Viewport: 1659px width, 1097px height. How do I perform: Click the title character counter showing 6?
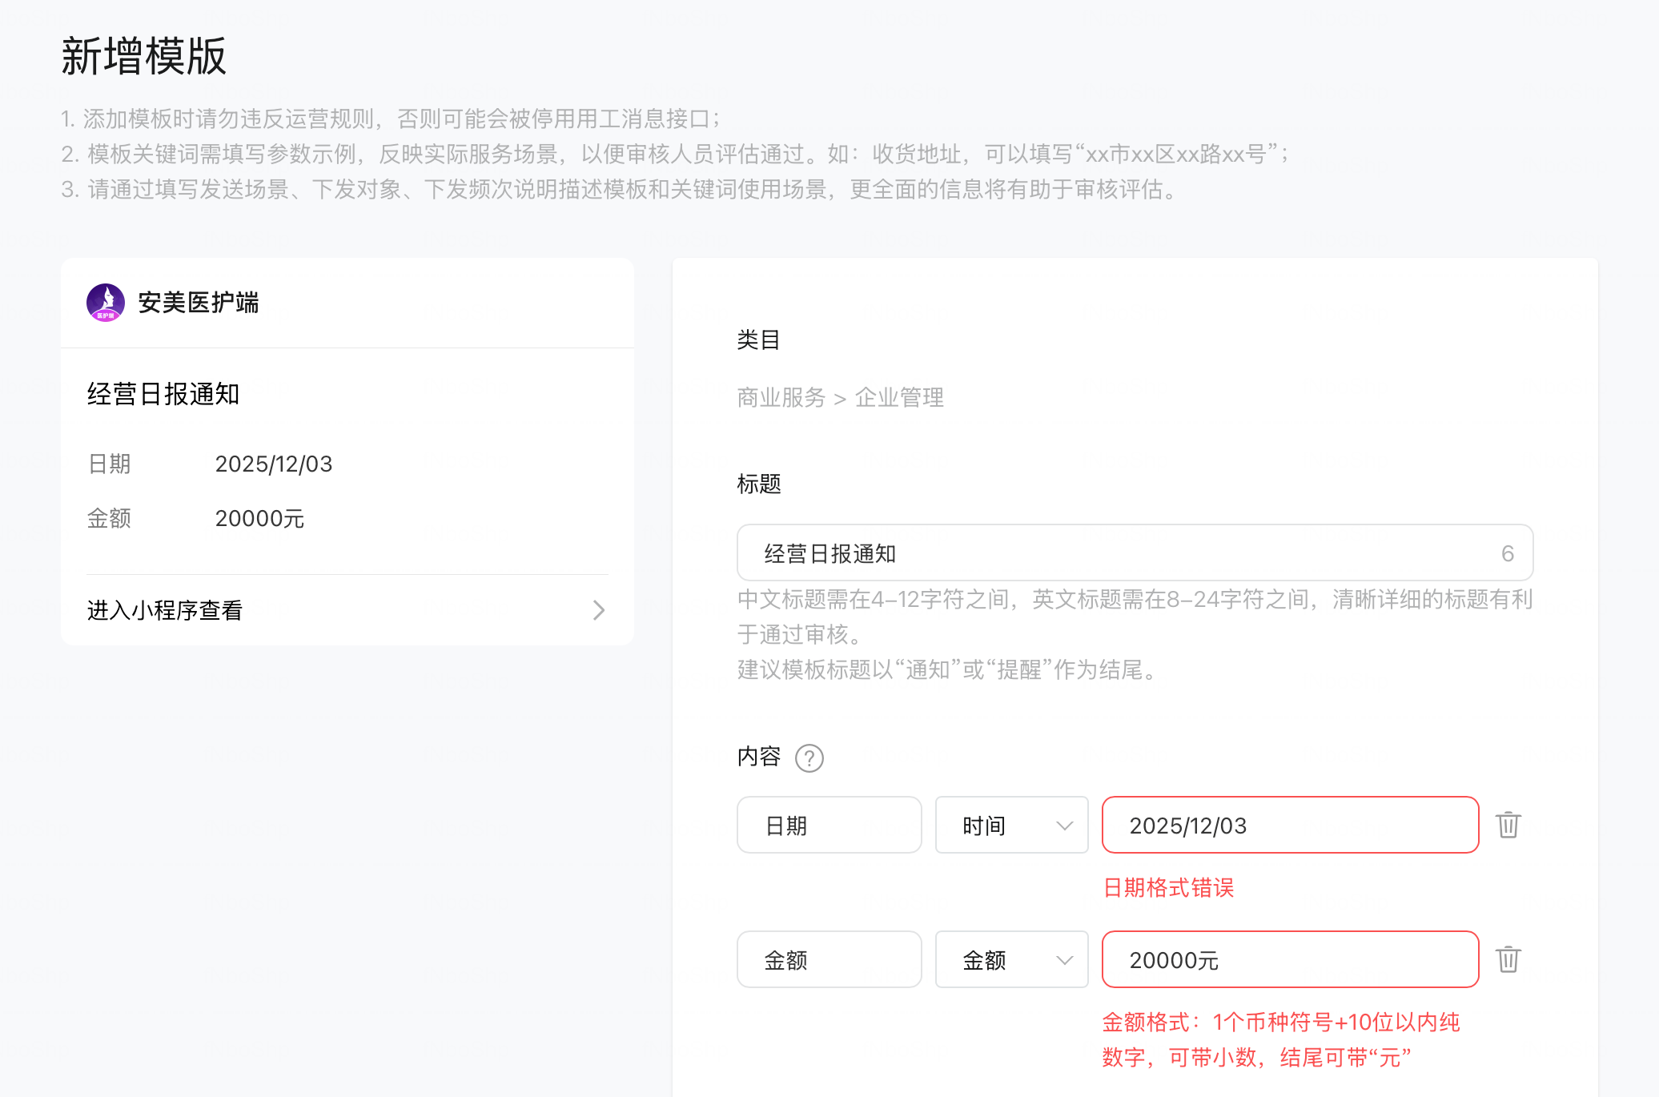point(1507,553)
